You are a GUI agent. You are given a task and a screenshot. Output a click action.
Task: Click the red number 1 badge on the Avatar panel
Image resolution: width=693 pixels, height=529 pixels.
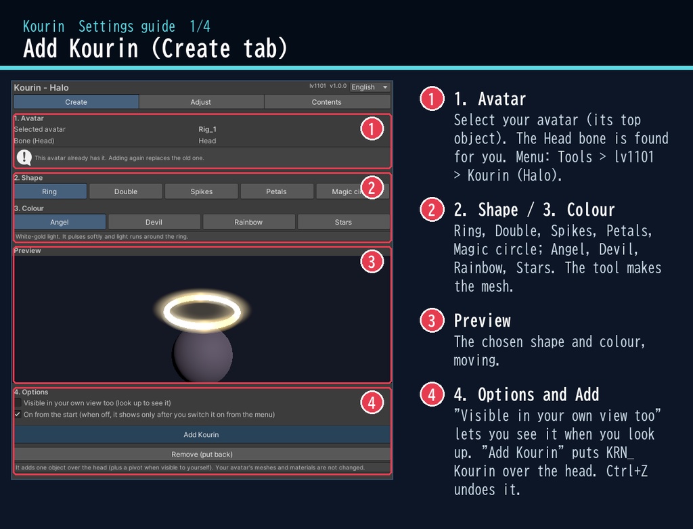[372, 129]
